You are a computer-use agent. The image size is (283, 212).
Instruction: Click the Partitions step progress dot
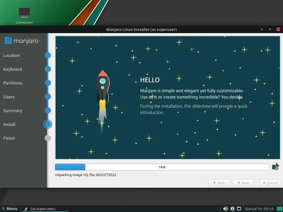click(48, 83)
